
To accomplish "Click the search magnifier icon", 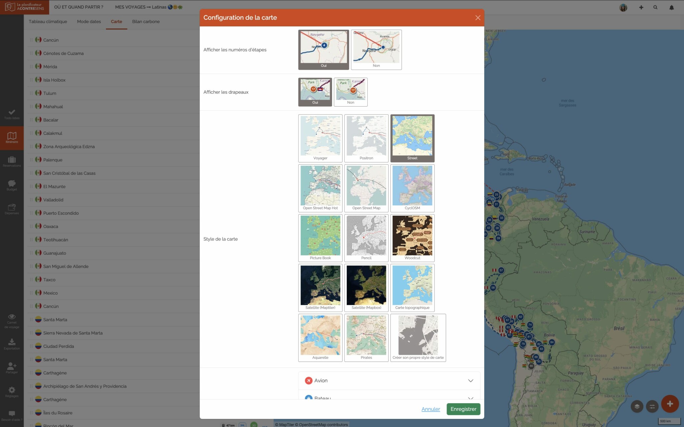I will click(x=655, y=7).
